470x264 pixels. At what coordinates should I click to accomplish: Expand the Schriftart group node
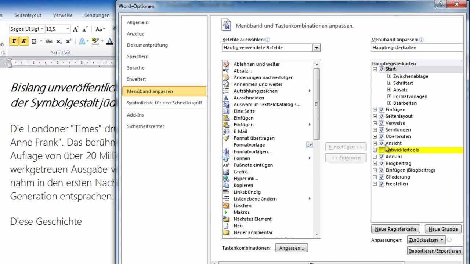[389, 83]
